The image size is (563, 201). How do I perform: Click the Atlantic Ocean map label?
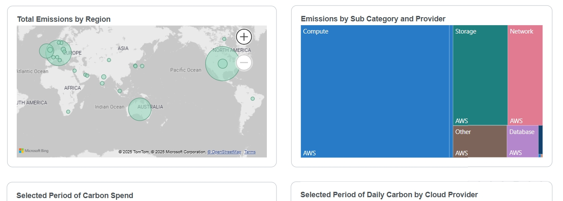[32, 71]
